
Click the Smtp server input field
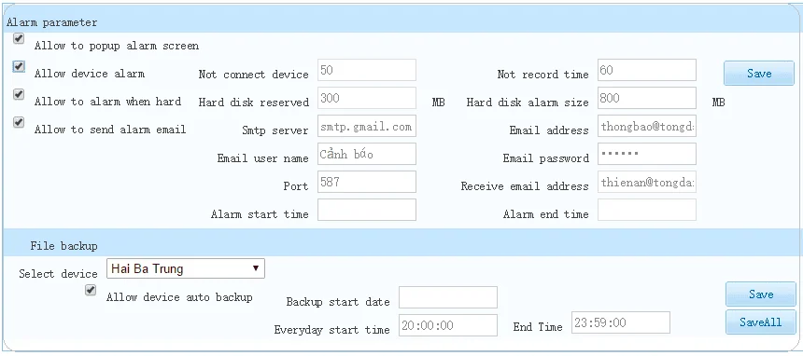(367, 127)
